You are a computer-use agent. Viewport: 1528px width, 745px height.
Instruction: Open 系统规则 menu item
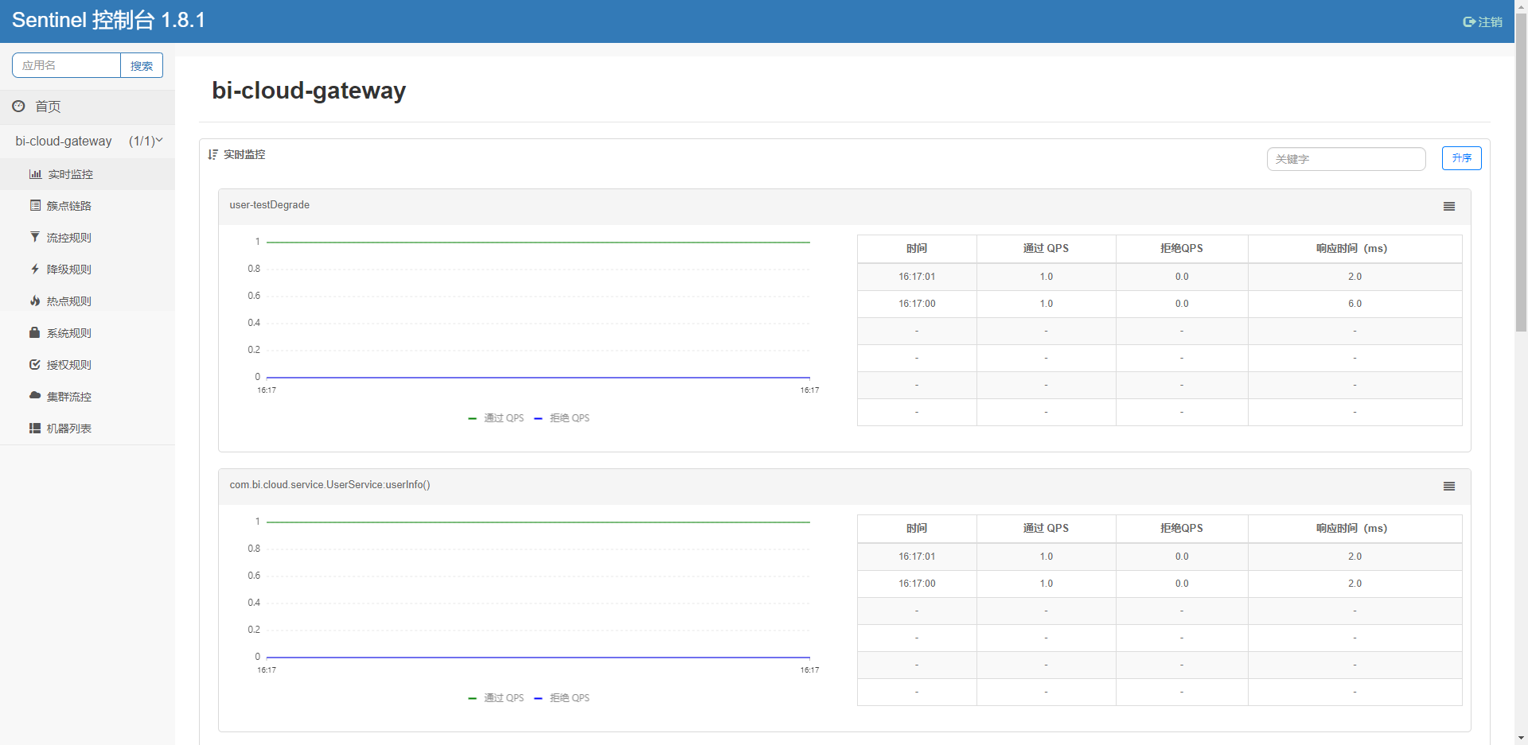88,333
